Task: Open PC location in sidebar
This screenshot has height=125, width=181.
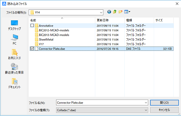Action: [15, 40]
